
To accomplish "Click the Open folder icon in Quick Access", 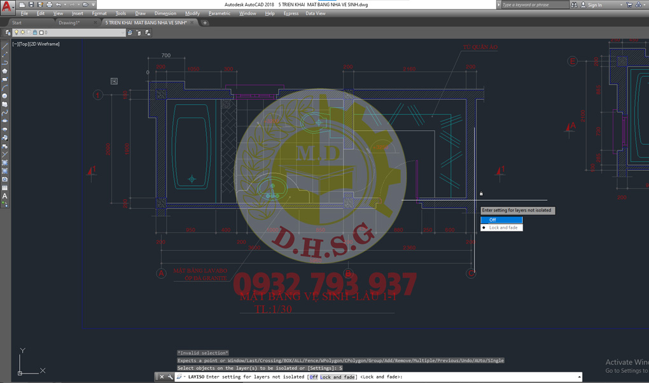I will pos(85,4).
